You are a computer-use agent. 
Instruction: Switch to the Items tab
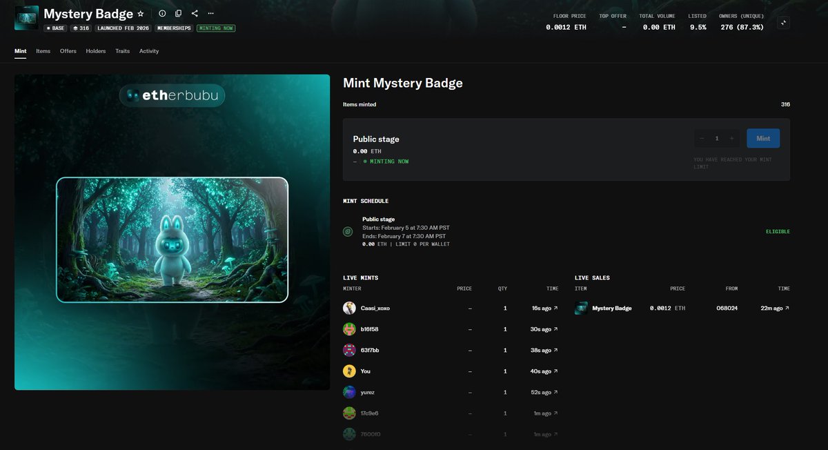pos(43,51)
